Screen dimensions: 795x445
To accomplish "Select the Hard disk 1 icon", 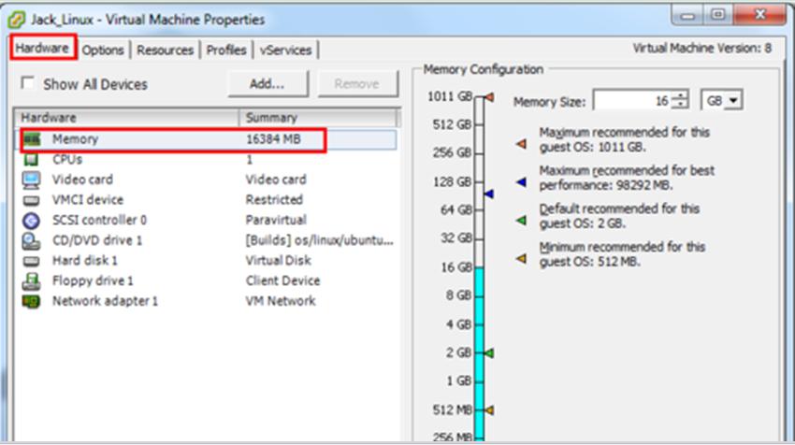I will 31,261.
